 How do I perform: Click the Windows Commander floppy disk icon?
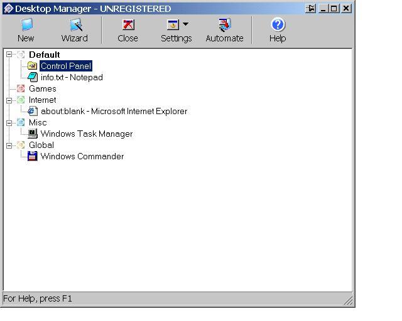point(33,156)
